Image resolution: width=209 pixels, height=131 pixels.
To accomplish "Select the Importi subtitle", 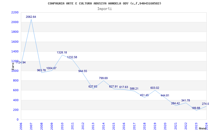I will [x=104, y=9].
